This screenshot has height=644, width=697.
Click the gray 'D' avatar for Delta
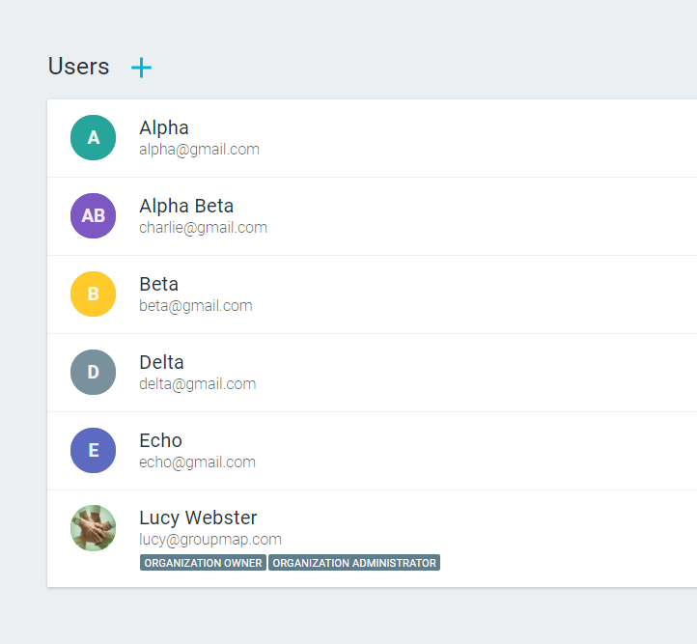click(94, 373)
